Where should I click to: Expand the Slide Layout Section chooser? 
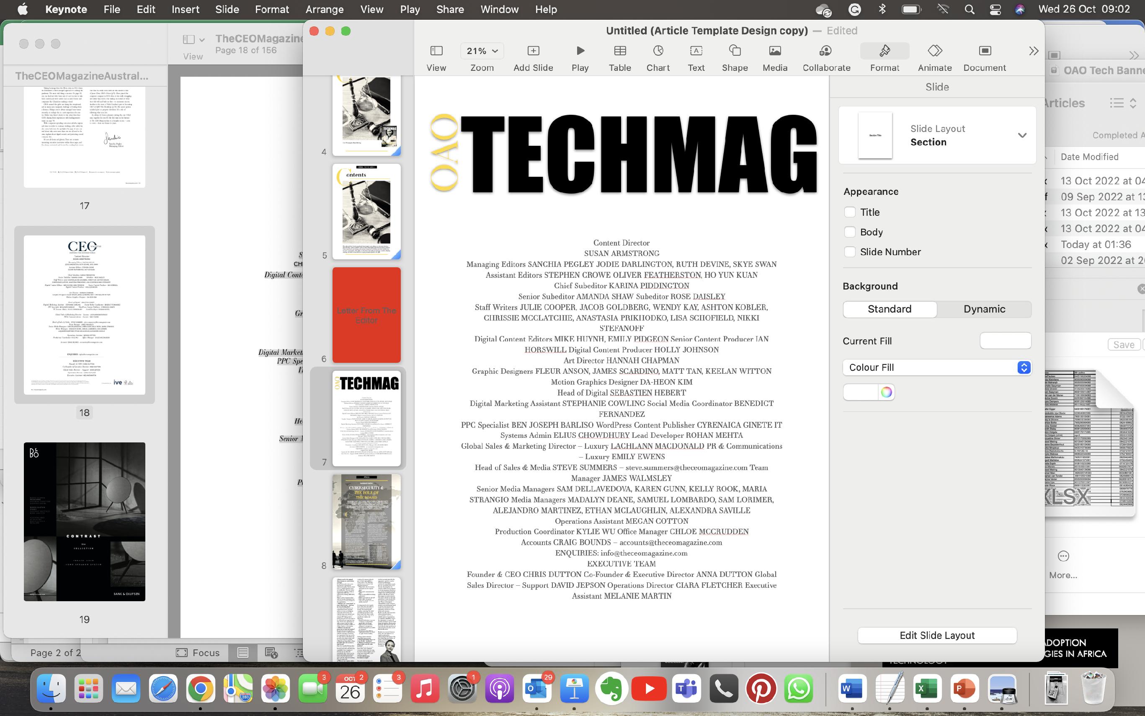pos(1022,135)
